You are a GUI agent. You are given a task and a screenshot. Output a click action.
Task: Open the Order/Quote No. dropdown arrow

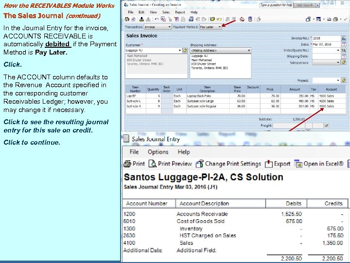[x=338, y=51]
